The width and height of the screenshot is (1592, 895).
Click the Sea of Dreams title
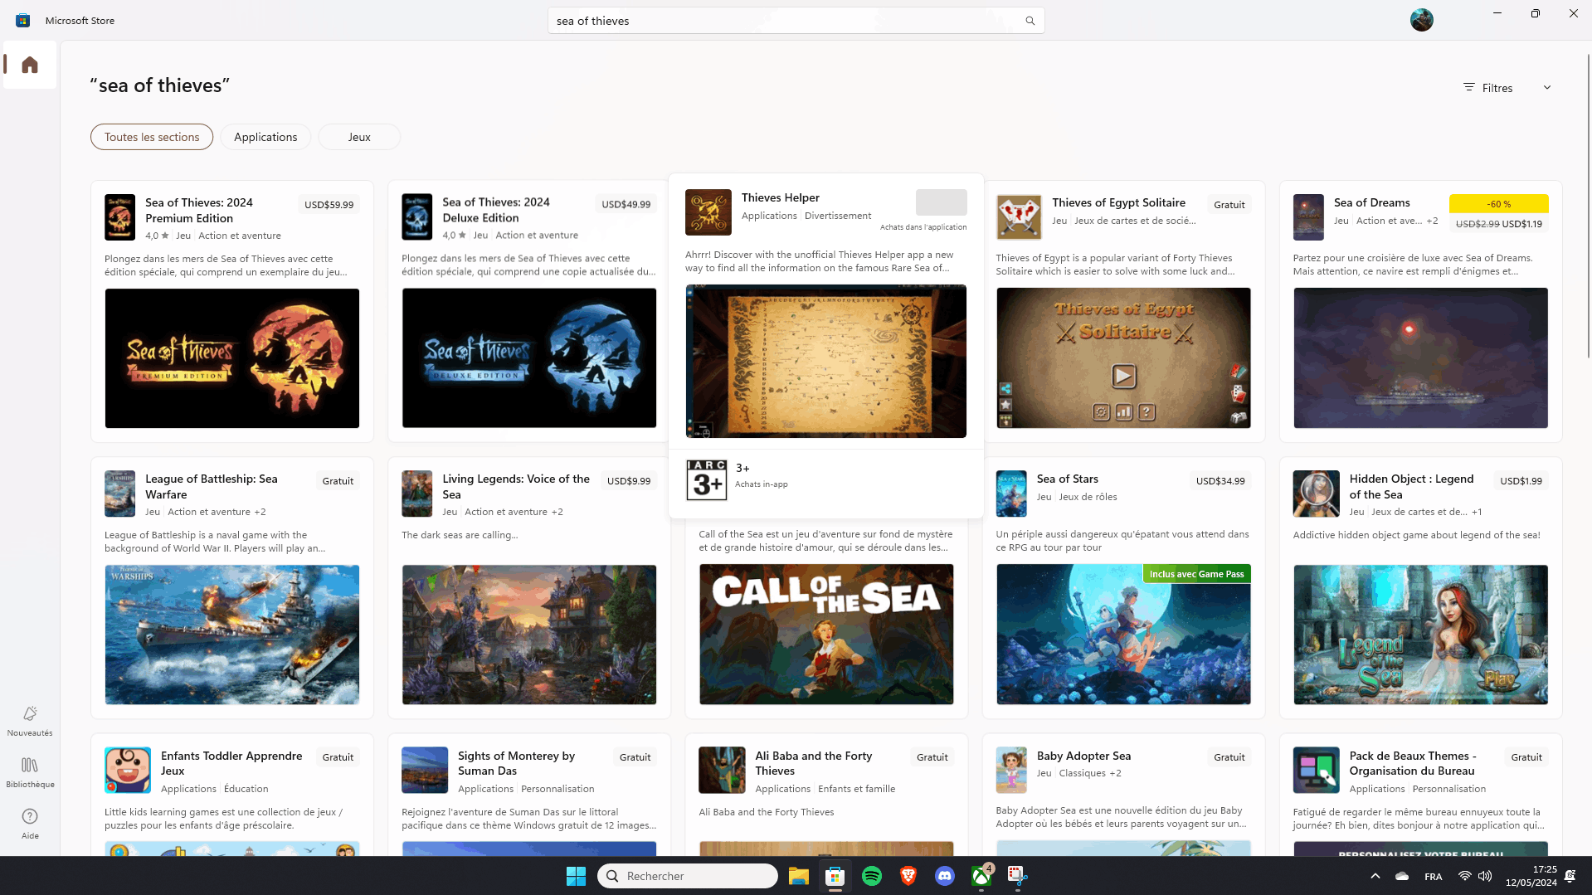click(1371, 202)
